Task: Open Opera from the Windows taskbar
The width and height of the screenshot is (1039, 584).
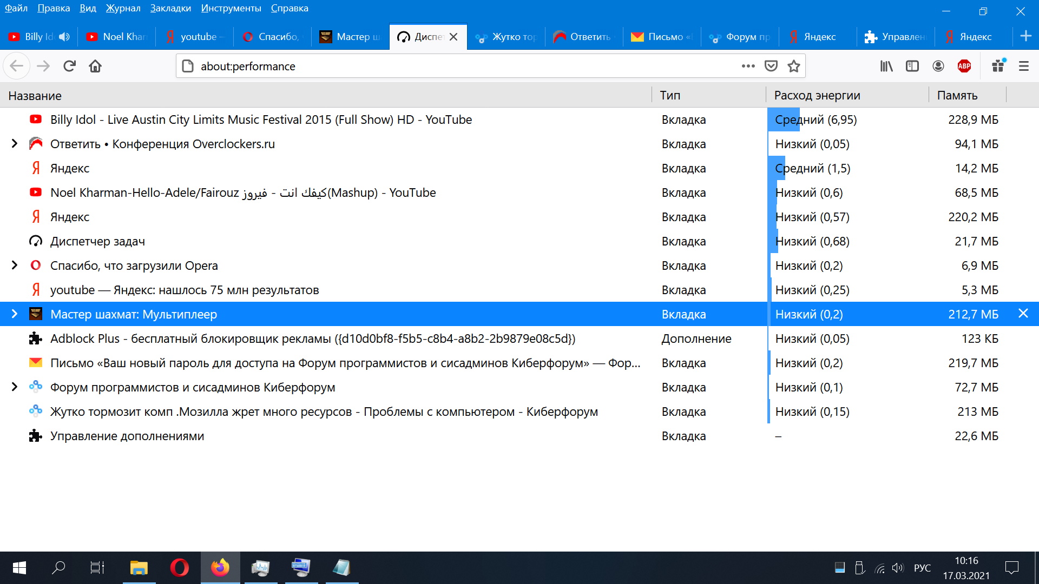Action: (x=179, y=568)
